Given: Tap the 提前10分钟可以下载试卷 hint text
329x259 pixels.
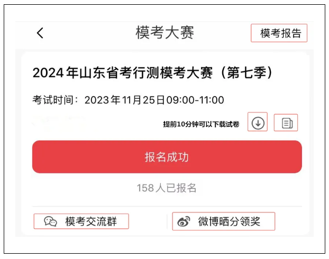Looking at the screenshot, I should 201,124.
